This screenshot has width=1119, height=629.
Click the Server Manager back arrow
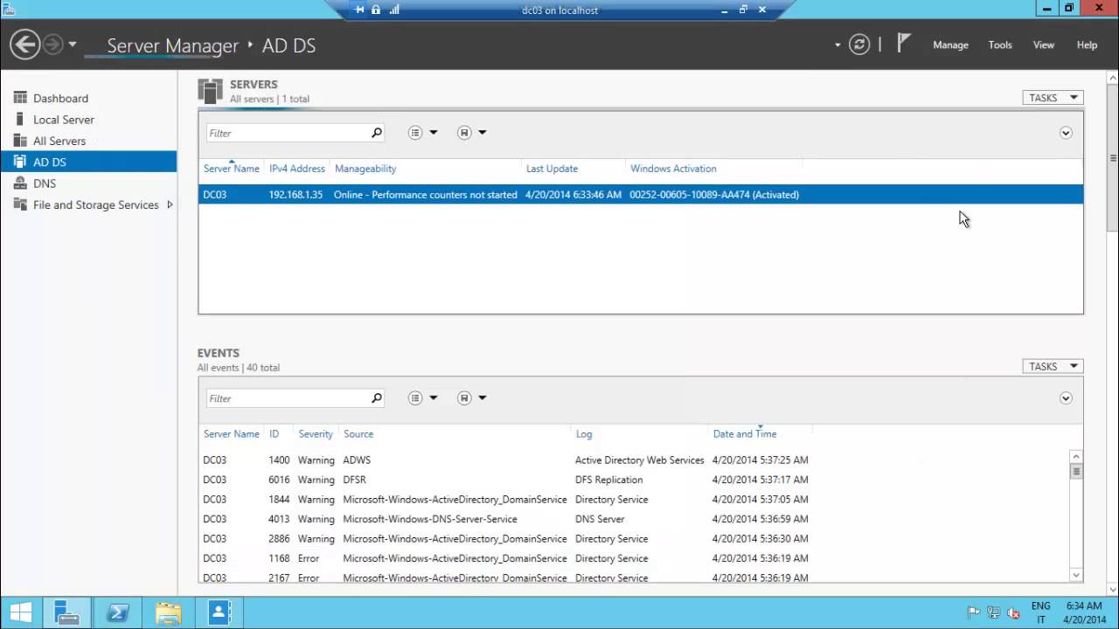click(x=24, y=45)
